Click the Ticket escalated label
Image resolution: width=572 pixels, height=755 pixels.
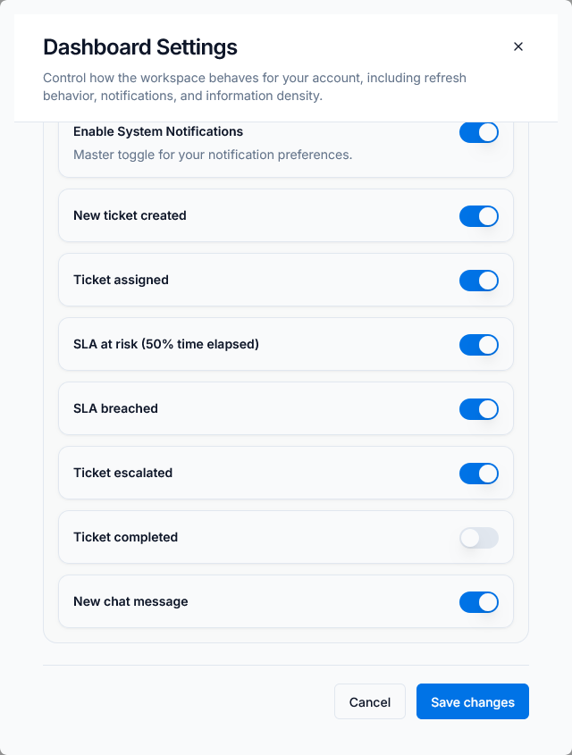124,473
